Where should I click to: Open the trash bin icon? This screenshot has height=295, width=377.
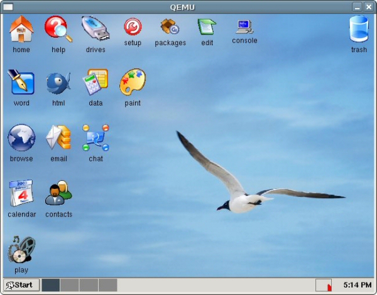[359, 29]
